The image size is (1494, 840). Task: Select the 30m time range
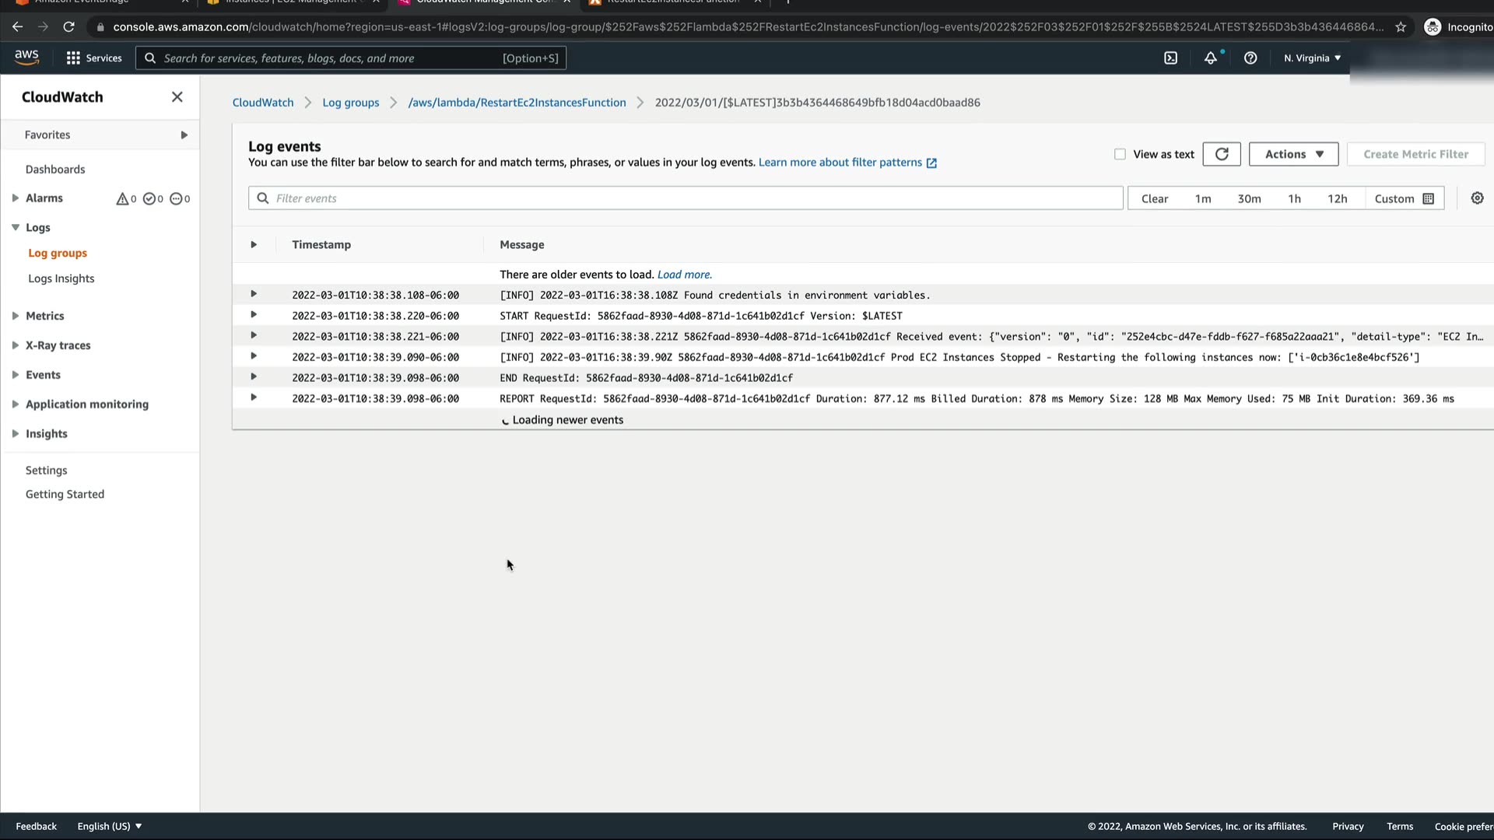[x=1249, y=198]
